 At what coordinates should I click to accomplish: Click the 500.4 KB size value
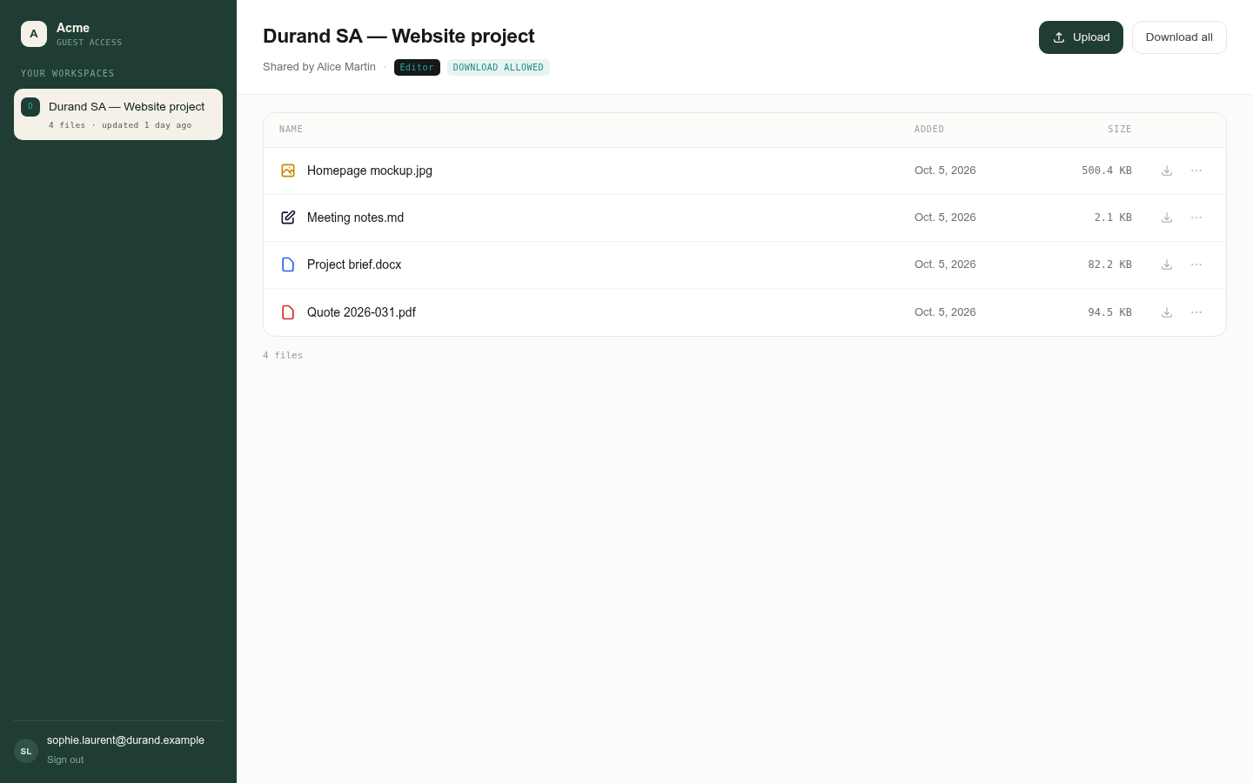1107,171
